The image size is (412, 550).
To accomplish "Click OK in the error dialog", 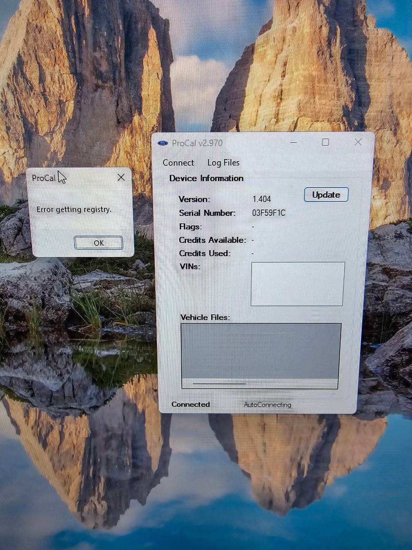I will coord(98,243).
